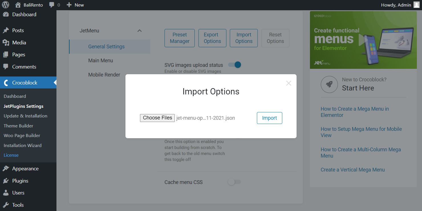The image size is (422, 211).
Task: Open Create a Vertical Mega Menu link
Action: click(x=353, y=170)
